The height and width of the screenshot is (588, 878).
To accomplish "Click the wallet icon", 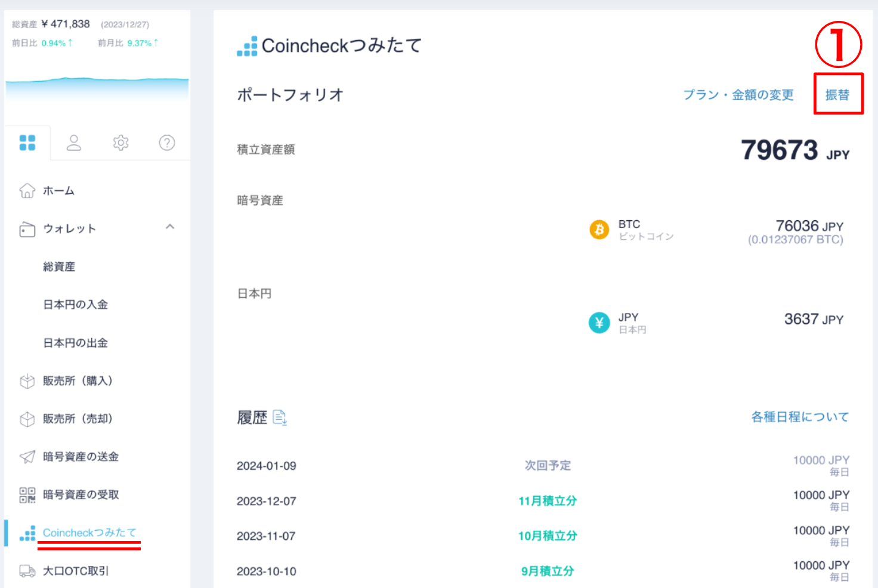I will 27,229.
